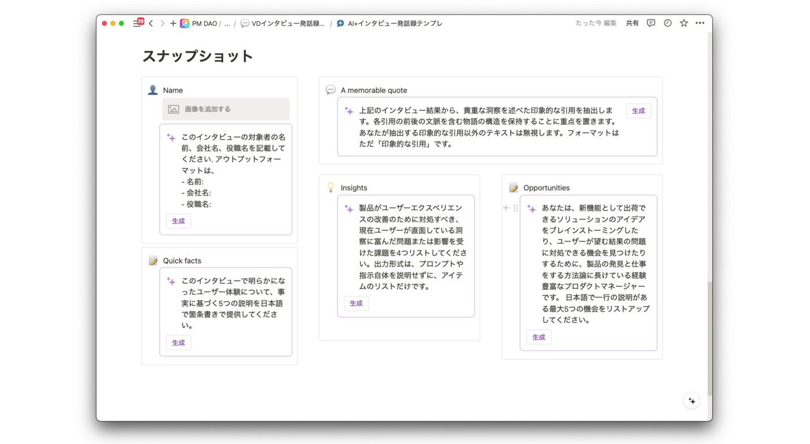Click the Quick facts heading text

click(x=182, y=261)
